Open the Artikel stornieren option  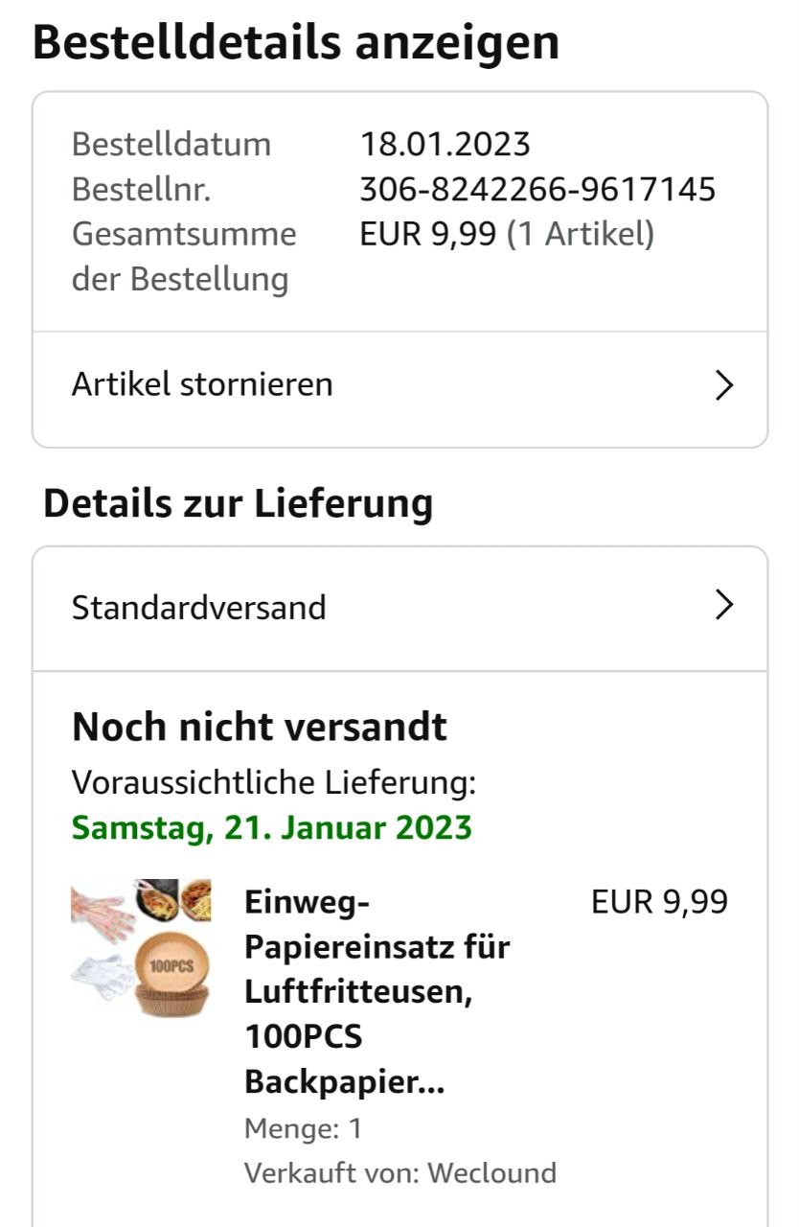coord(202,385)
